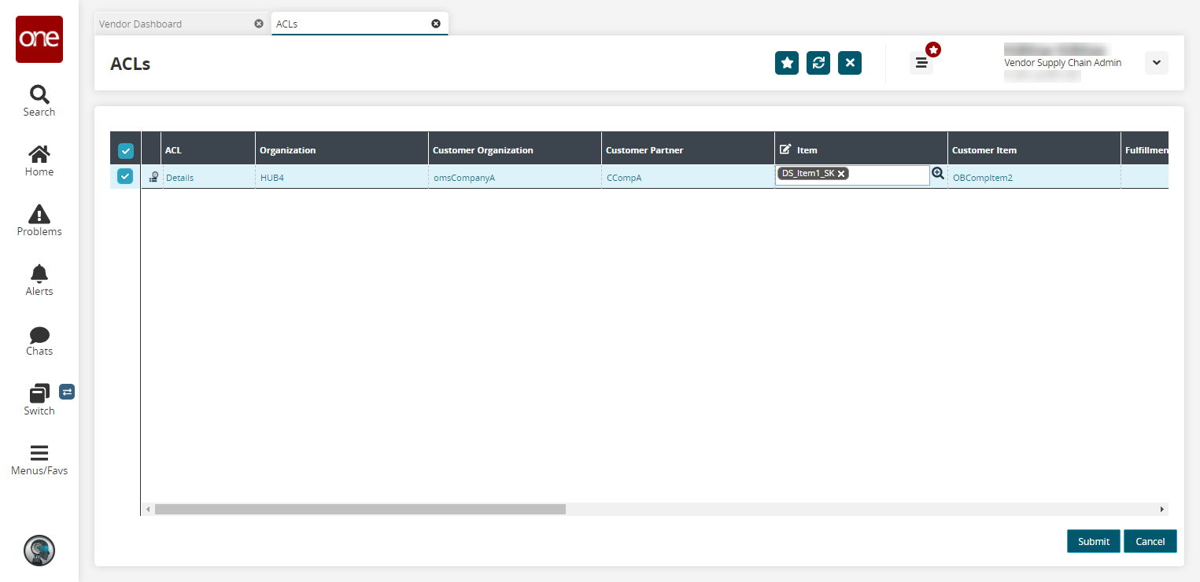
Task: Cancel the ACL edit
Action: point(1150,541)
